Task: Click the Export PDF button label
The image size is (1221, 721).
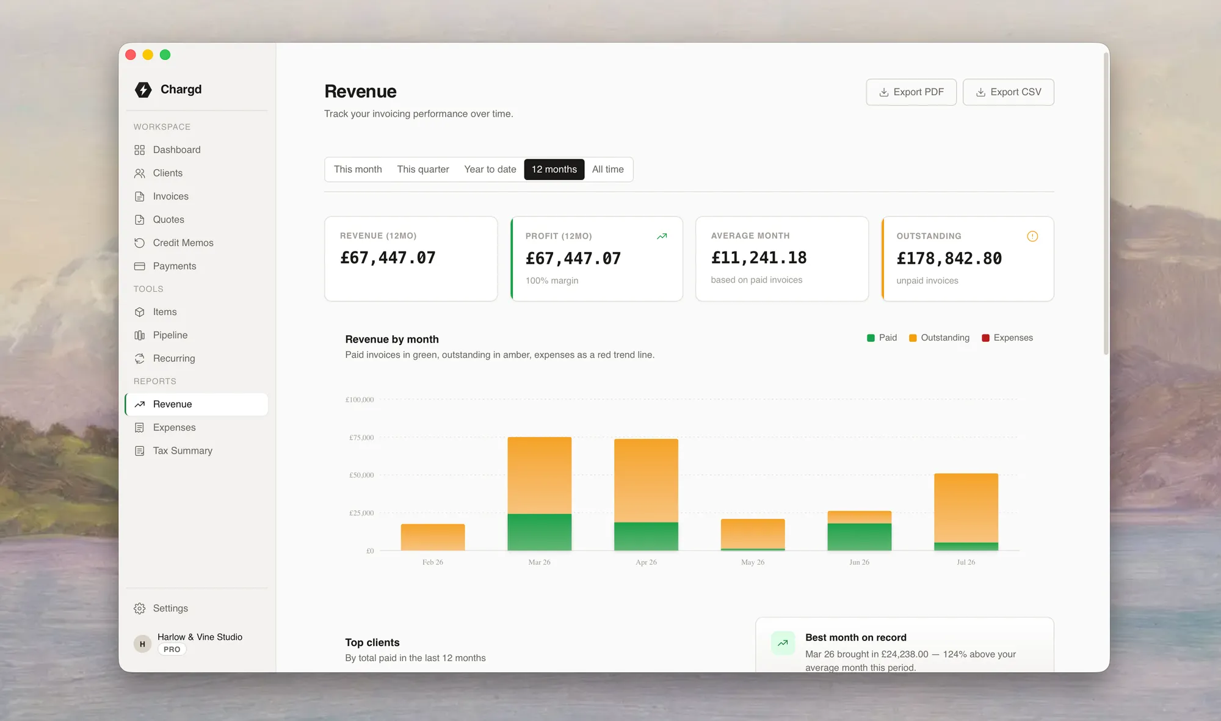Action: coord(919,92)
